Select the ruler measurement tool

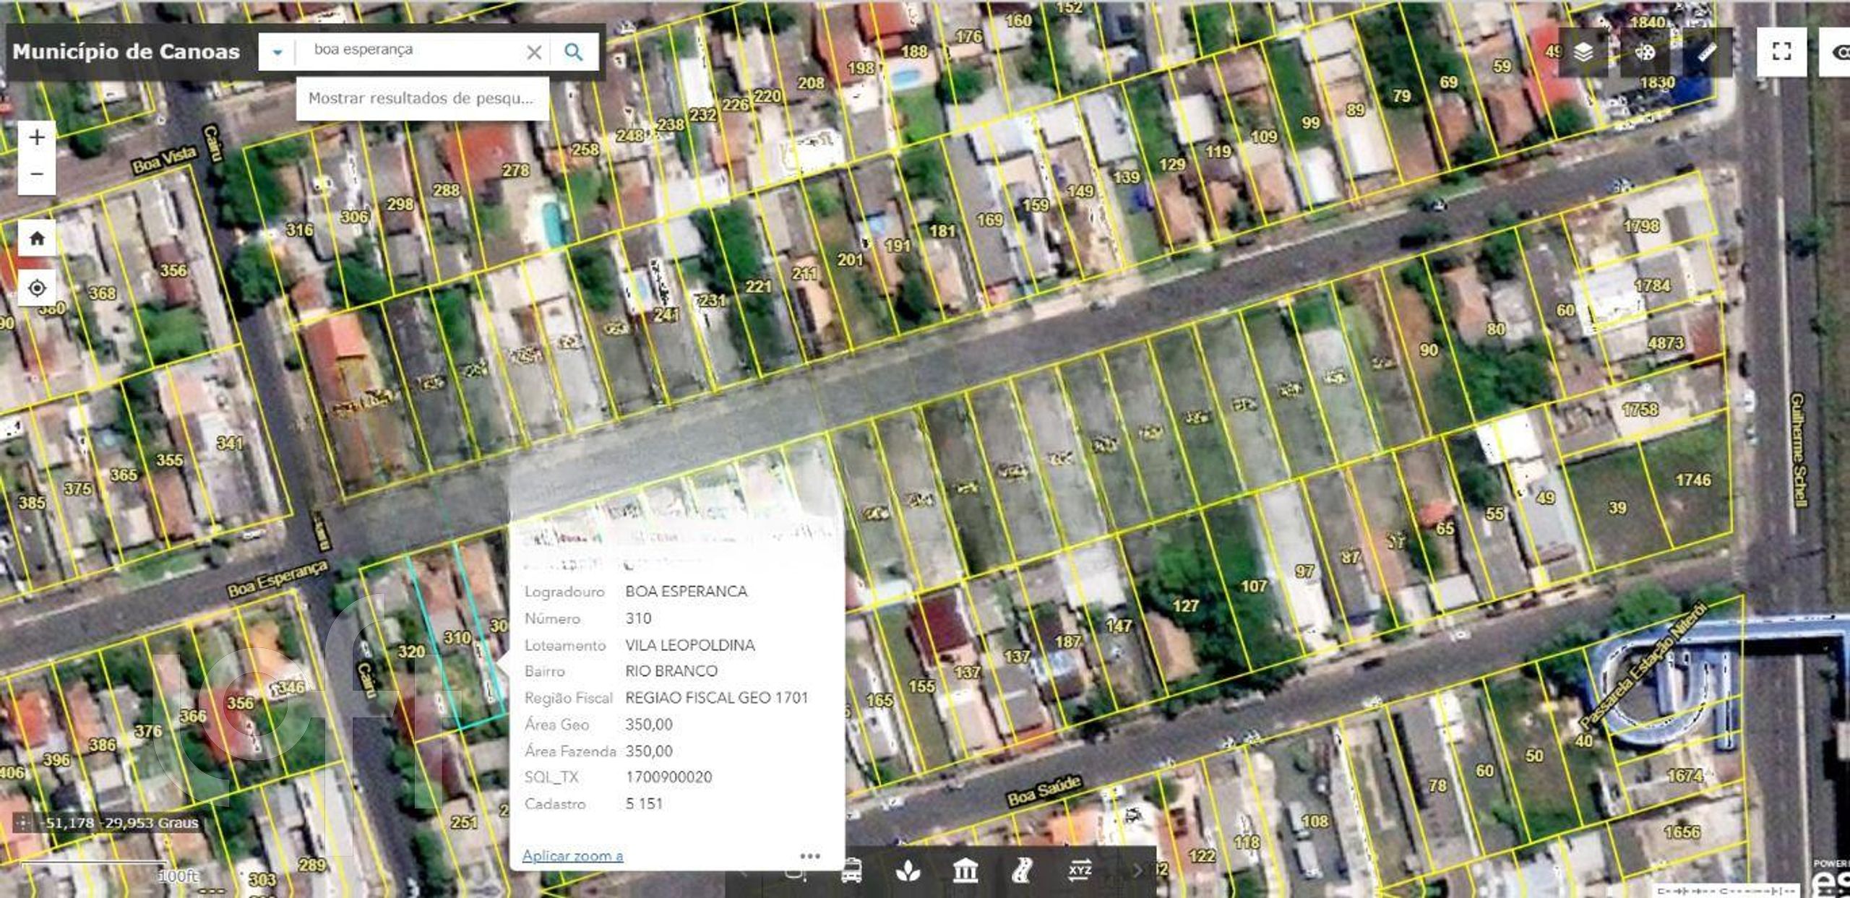pos(1706,52)
